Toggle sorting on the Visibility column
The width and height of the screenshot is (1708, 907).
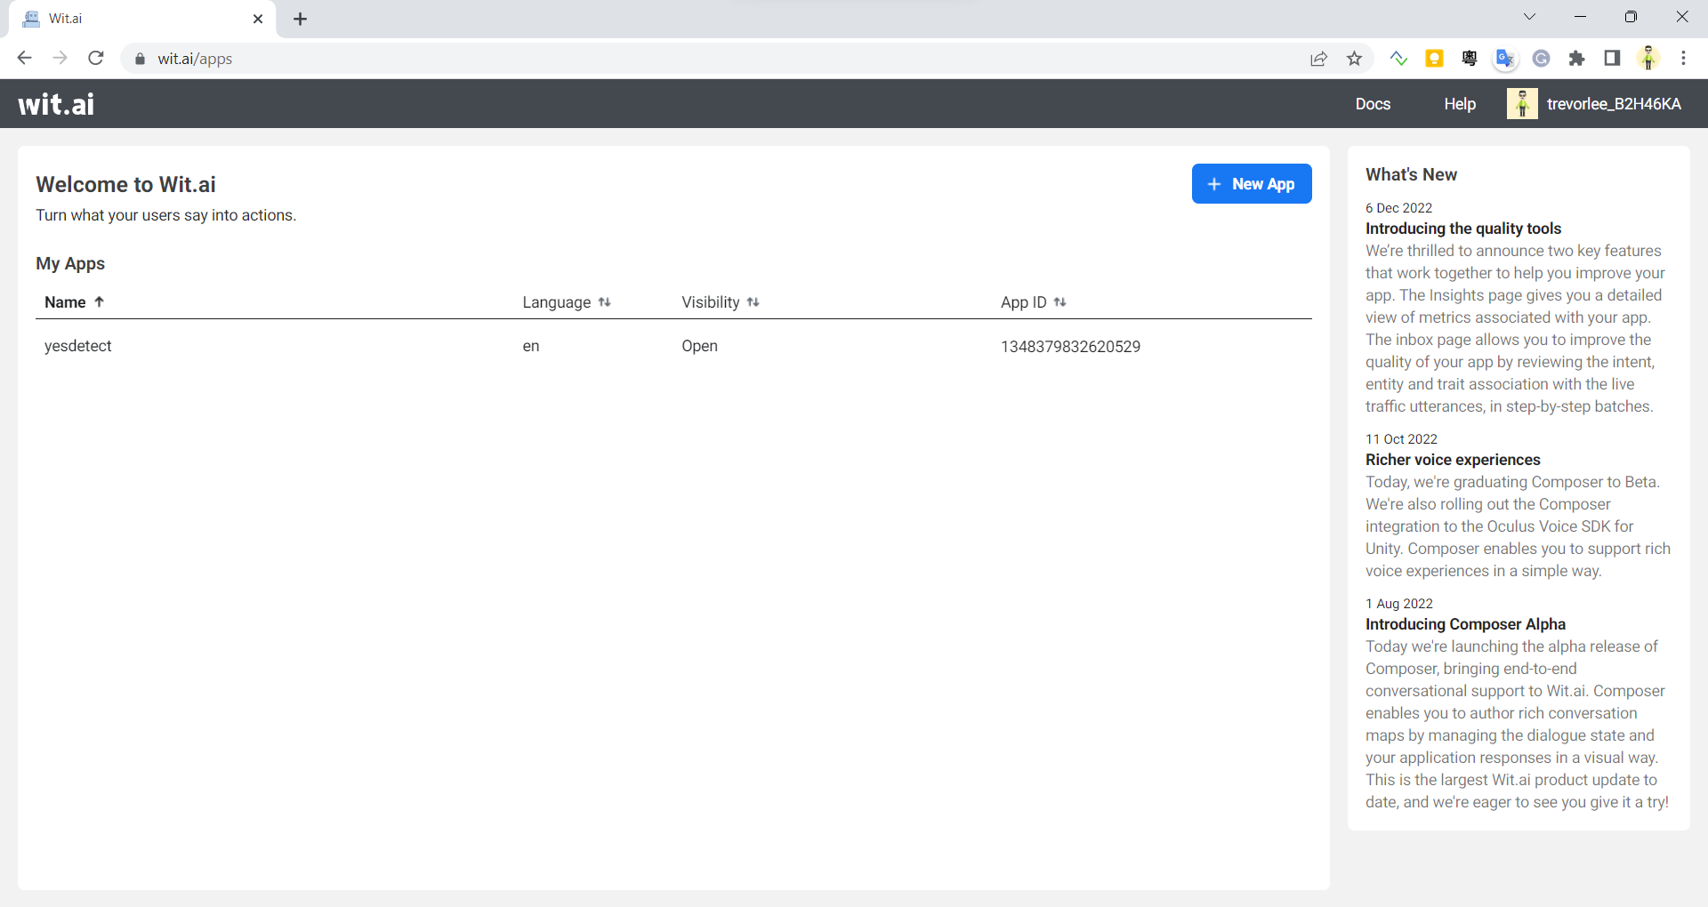pyautogui.click(x=753, y=302)
